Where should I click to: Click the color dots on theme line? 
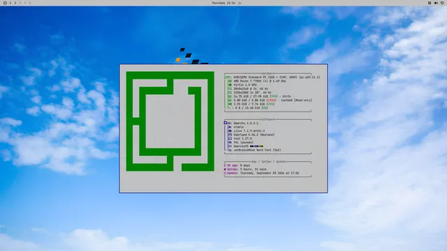coord(256,146)
